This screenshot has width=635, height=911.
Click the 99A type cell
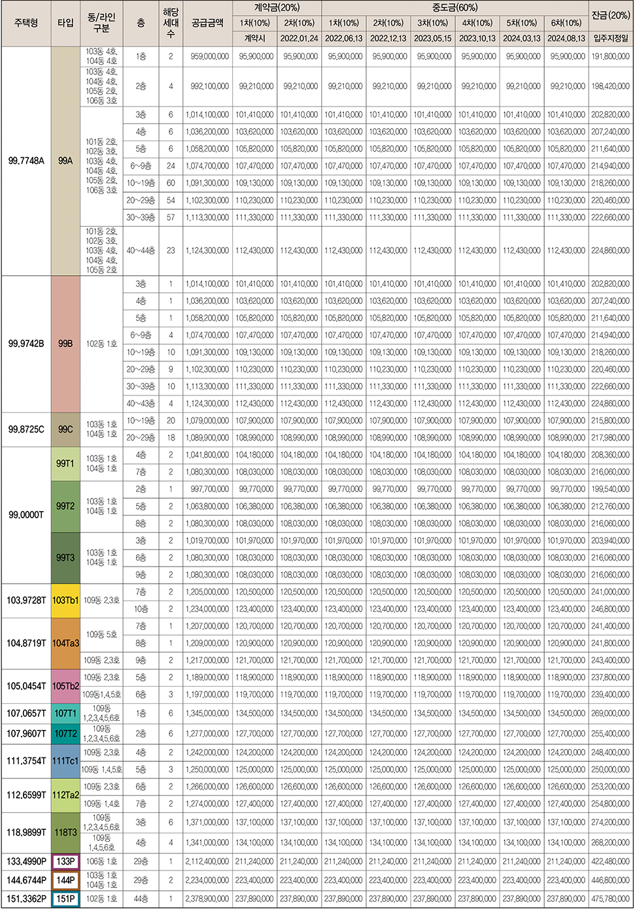point(65,161)
